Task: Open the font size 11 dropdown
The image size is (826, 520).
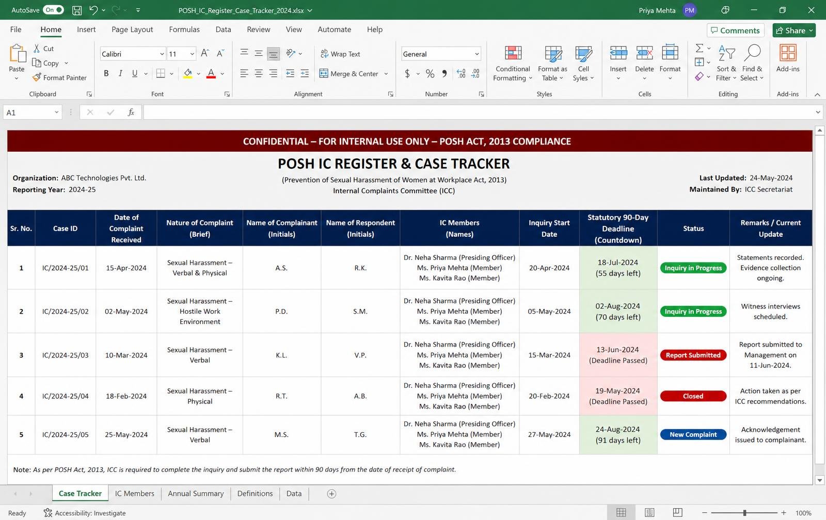Action: pos(192,54)
